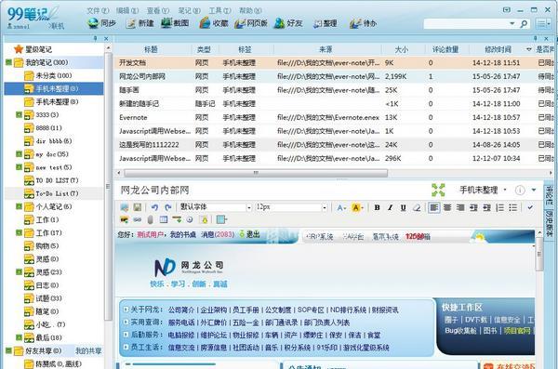Screen dimensions: 558x369
Task: Open the 工具 menu
Action: 219,10
